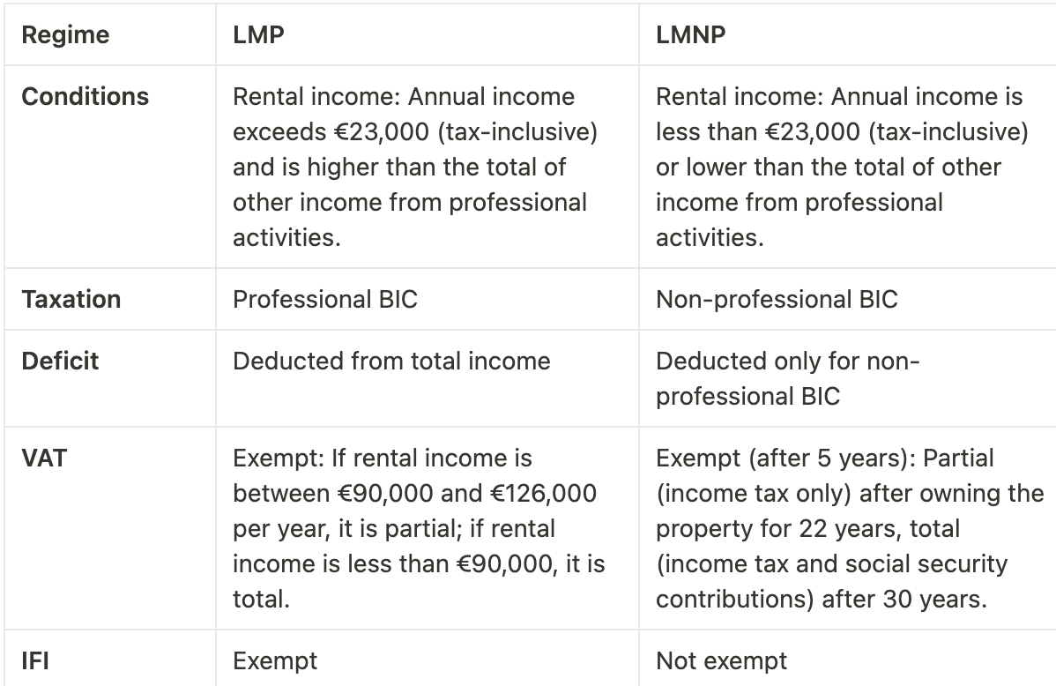Click 'Deducted only for non-professional BIC' cell

coord(847,378)
